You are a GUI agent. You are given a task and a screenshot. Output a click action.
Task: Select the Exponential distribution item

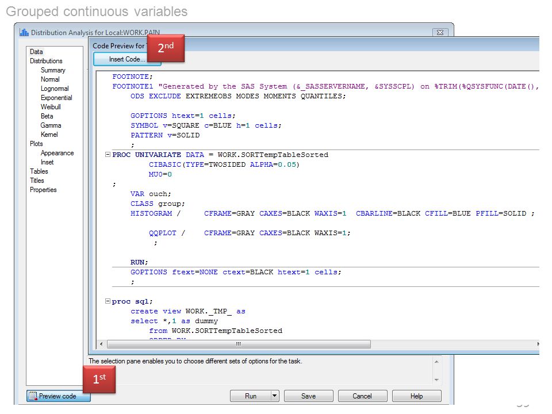tap(56, 98)
